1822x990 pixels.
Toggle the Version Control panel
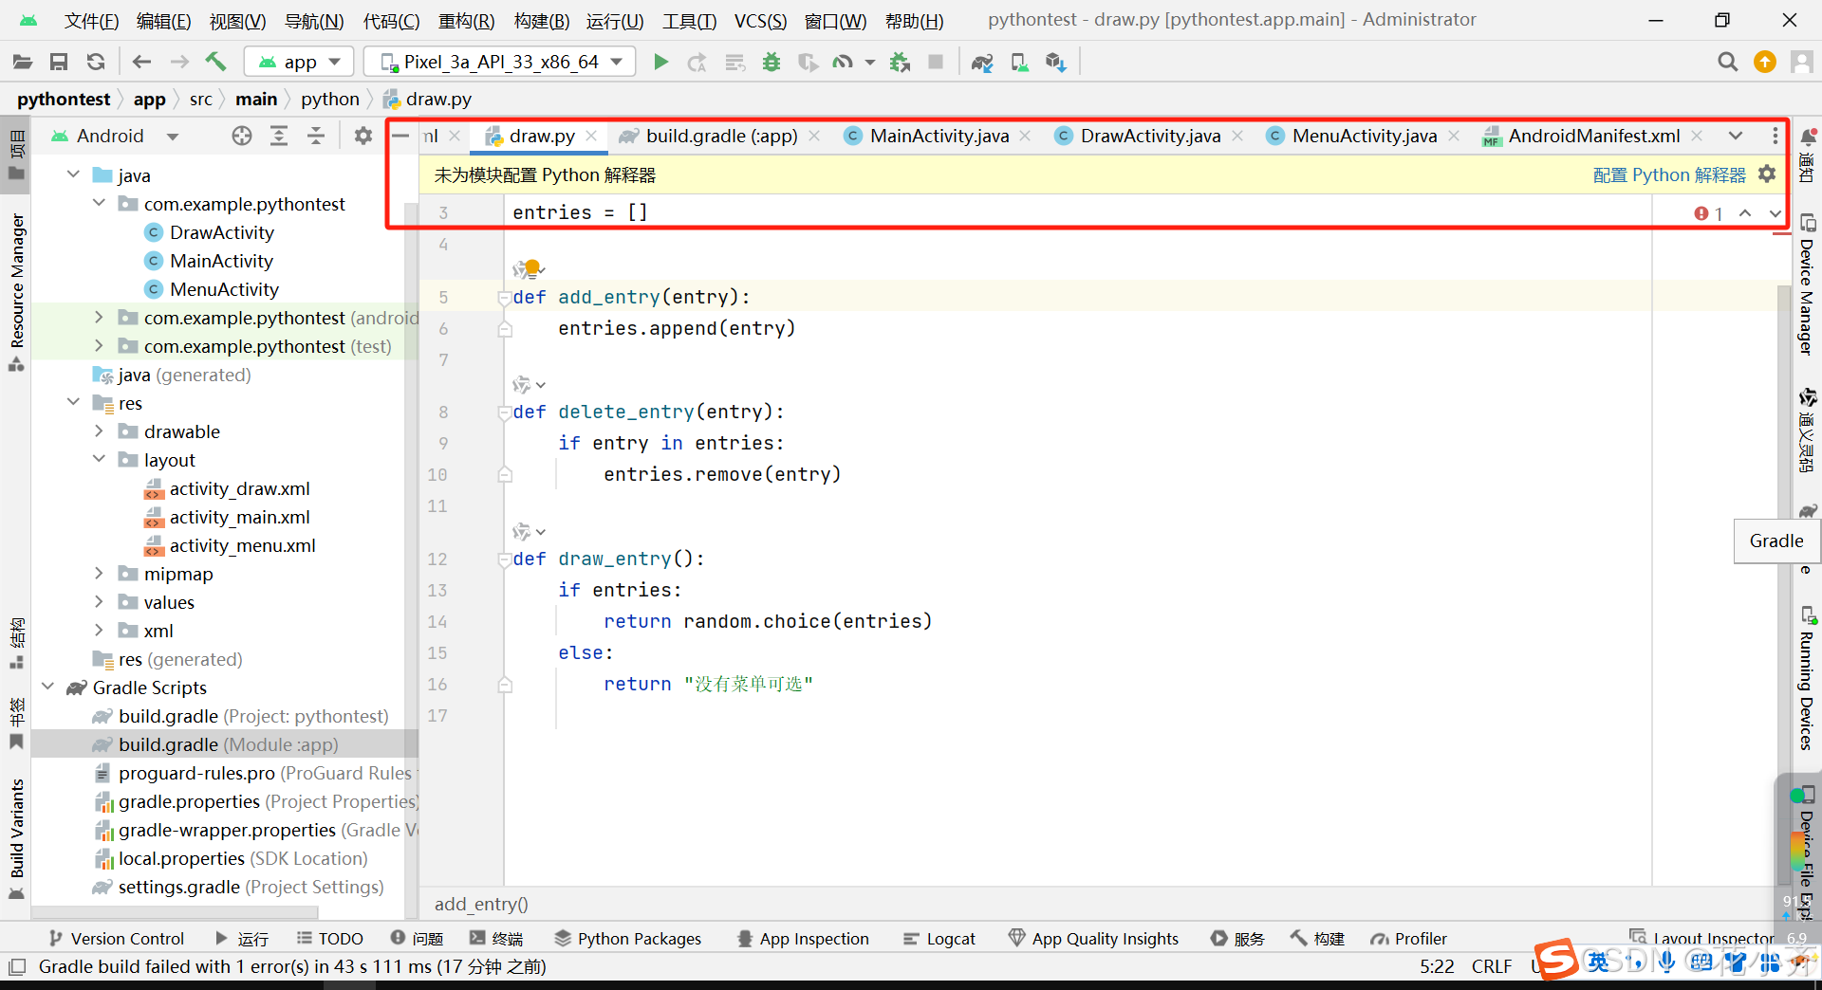tap(117, 939)
